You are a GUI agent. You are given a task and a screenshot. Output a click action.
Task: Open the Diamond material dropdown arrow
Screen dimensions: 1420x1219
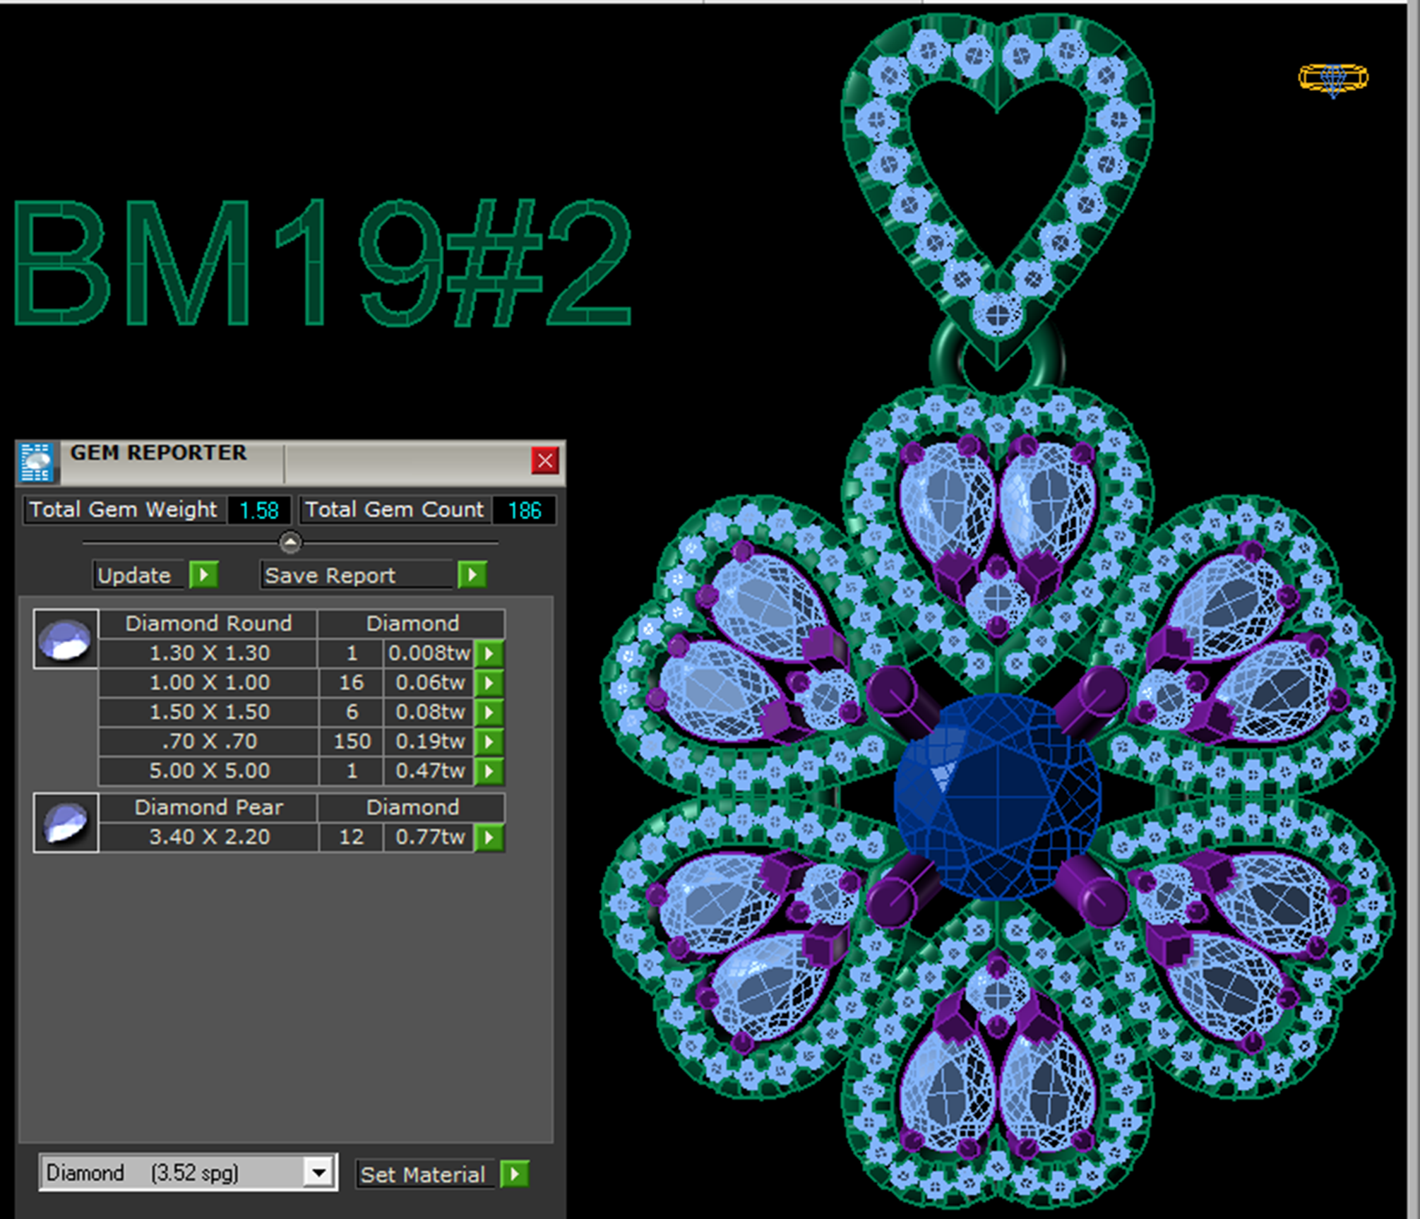coord(319,1173)
